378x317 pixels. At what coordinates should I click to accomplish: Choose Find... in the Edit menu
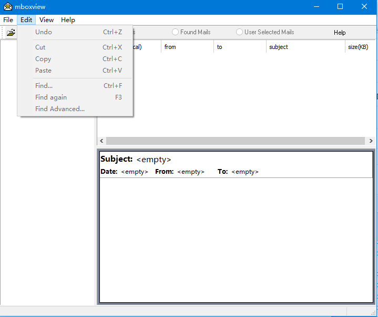point(44,86)
